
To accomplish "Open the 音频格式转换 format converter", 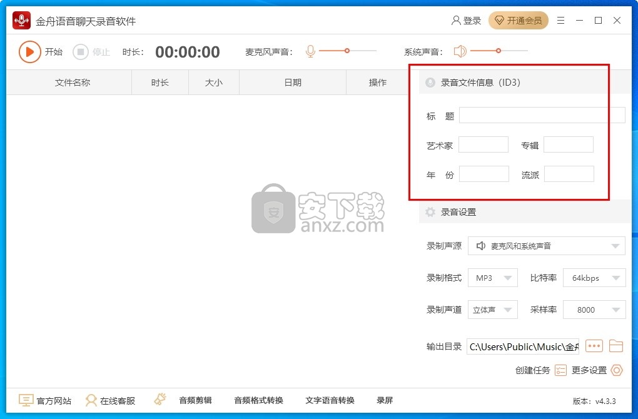I will (x=258, y=400).
